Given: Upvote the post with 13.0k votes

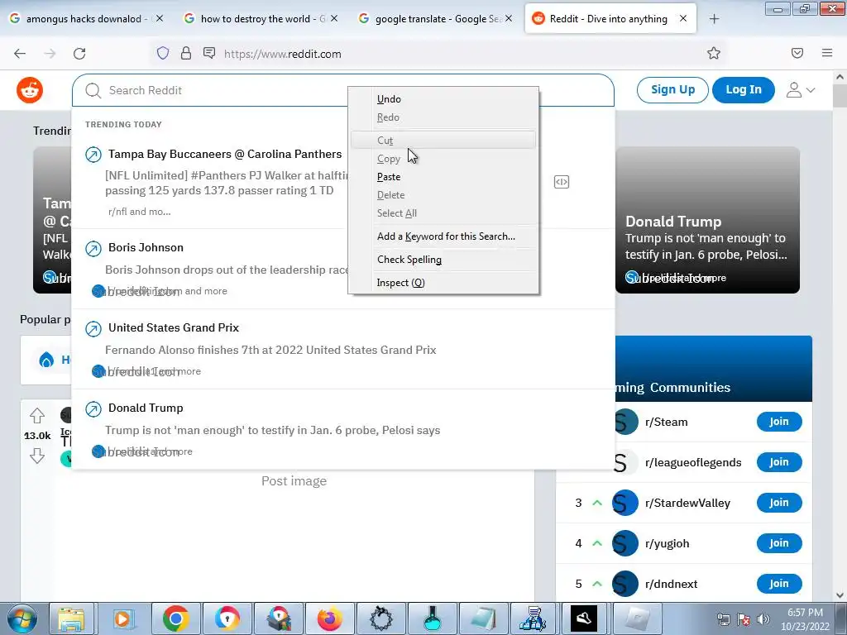Looking at the screenshot, I should coord(37,416).
